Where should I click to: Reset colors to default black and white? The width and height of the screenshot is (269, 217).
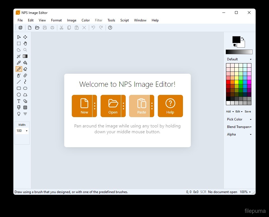(x=235, y=45)
